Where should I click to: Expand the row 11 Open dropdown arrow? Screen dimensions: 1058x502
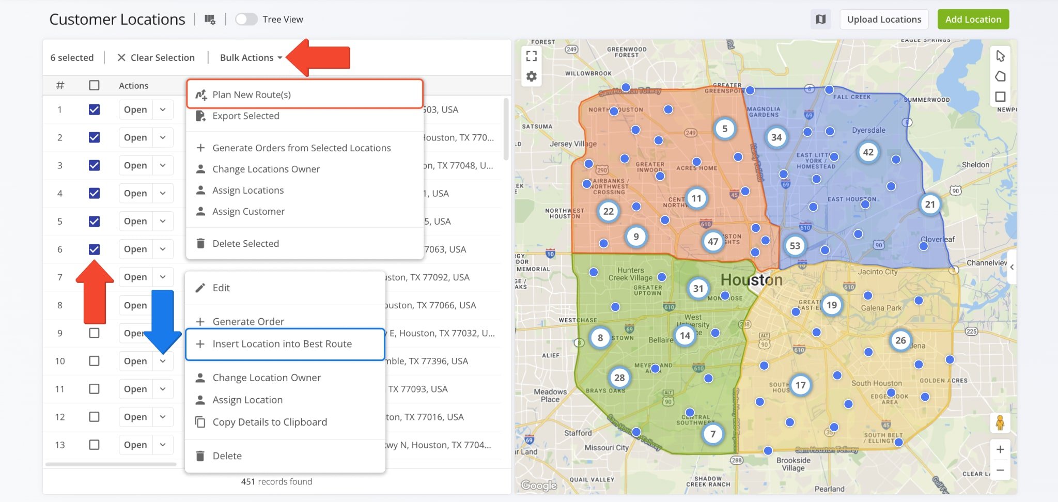click(x=163, y=389)
